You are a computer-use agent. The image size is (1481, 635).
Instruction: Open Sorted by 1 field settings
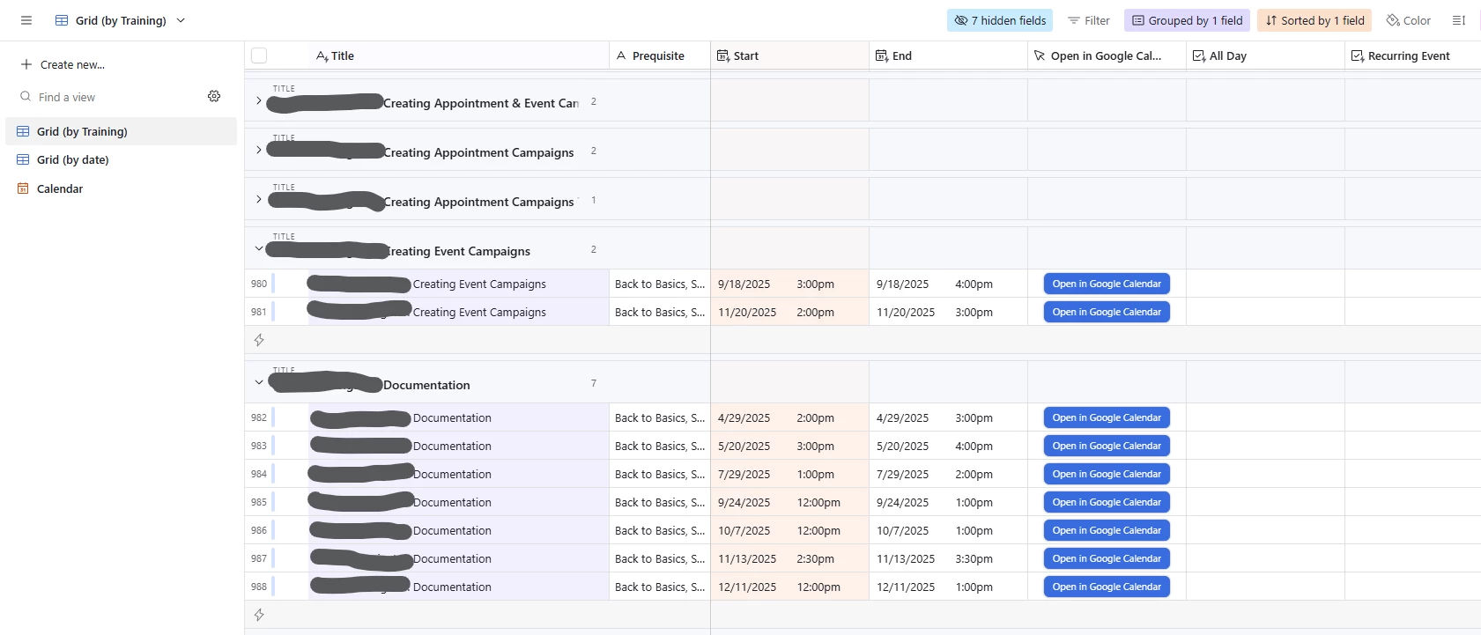point(1314,20)
